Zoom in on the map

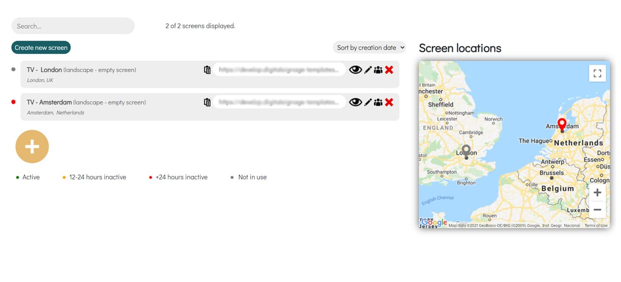pos(597,192)
